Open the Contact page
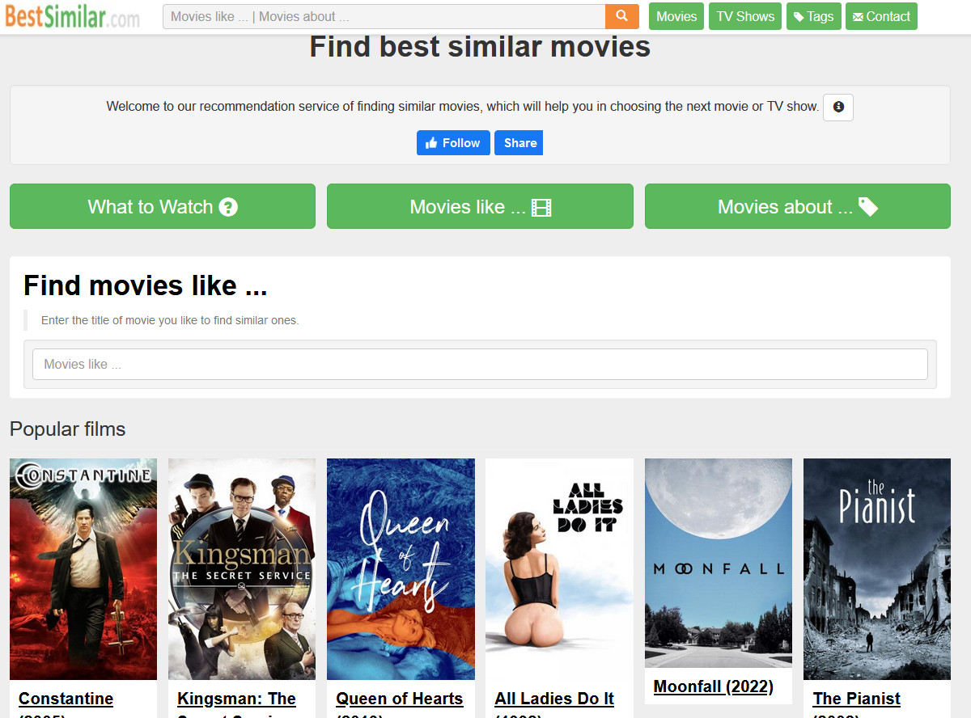This screenshot has width=971, height=718. 881,16
